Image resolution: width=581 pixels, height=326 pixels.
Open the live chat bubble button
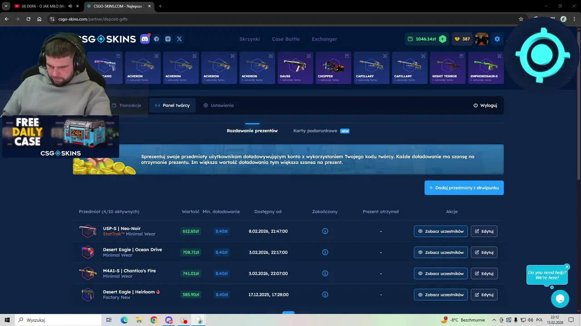click(x=560, y=299)
